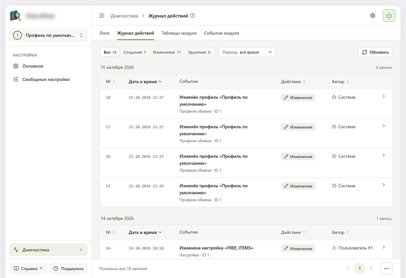Click Изменена настройка «FREE_ITEMS» event text
Viewport: 406px width, 278px height.
[216, 248]
